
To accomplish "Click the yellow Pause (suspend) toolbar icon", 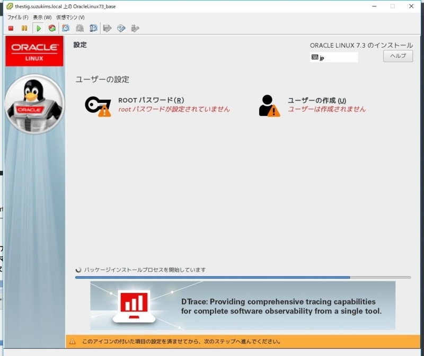I will click(x=24, y=28).
